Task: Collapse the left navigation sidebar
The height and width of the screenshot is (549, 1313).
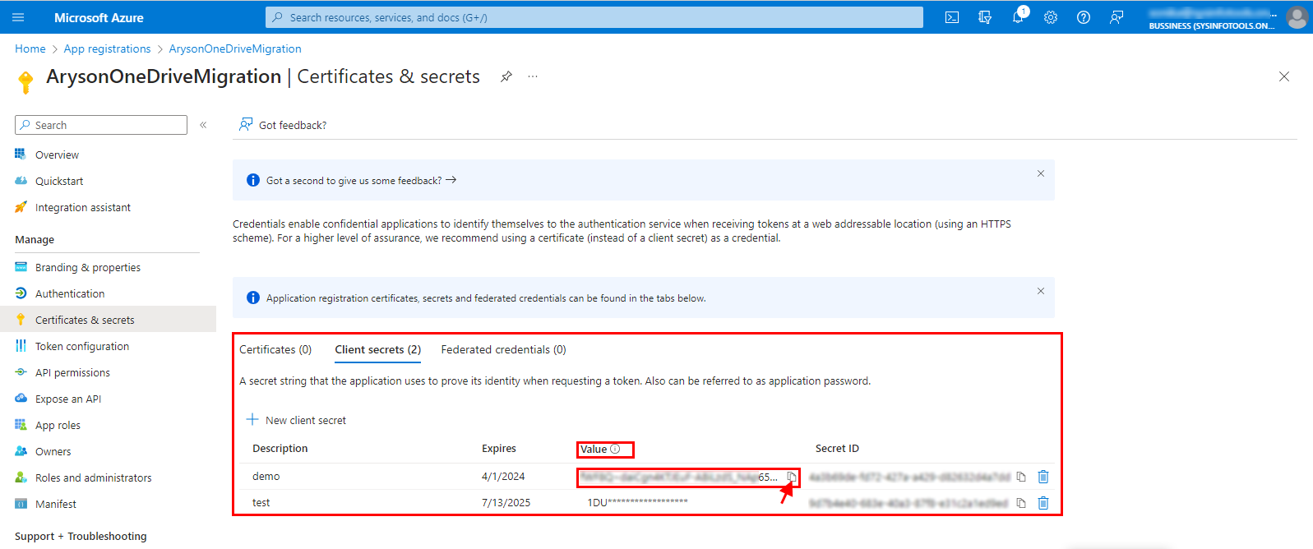Action: point(203,125)
